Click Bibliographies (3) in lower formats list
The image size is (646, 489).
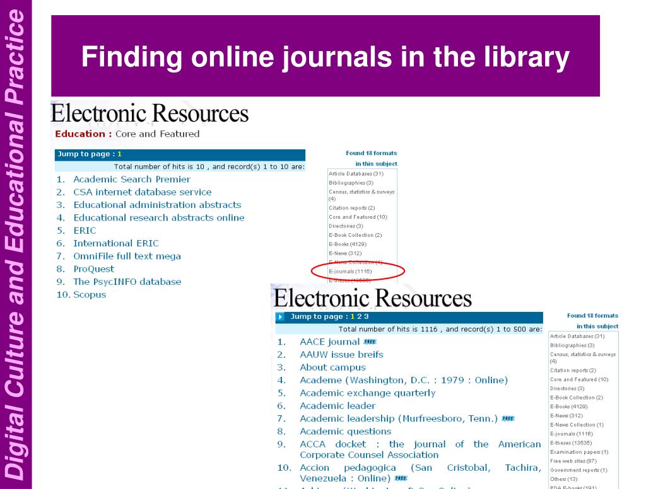tap(572, 345)
